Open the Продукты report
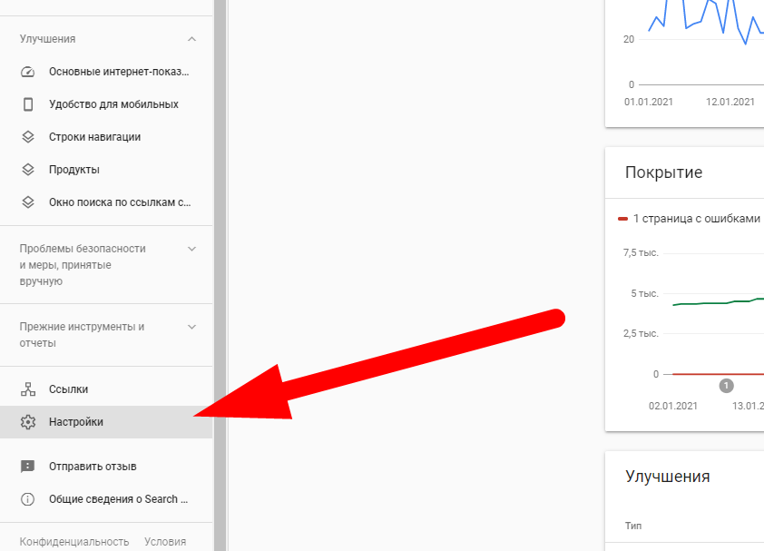The width and height of the screenshot is (764, 551). click(x=106, y=170)
